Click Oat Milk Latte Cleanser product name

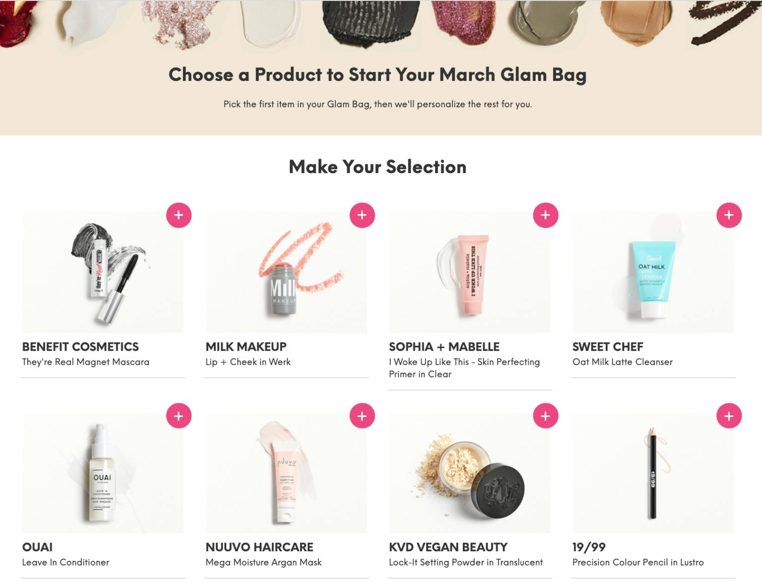tap(623, 362)
